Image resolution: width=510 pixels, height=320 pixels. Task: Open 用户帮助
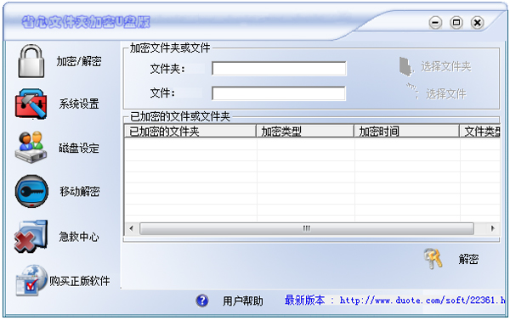pyautogui.click(x=242, y=300)
